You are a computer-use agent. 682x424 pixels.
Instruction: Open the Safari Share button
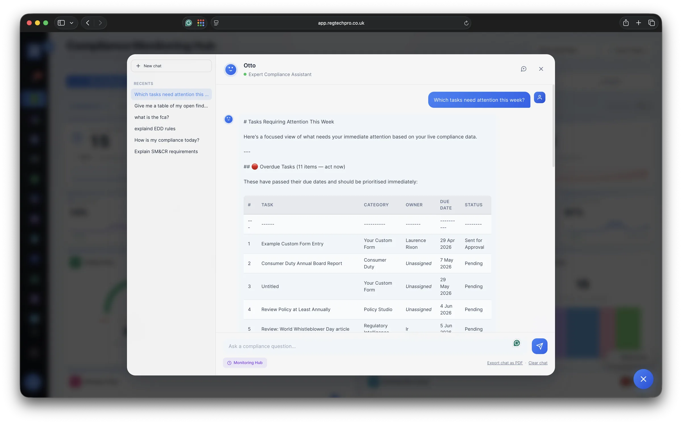pyautogui.click(x=626, y=23)
